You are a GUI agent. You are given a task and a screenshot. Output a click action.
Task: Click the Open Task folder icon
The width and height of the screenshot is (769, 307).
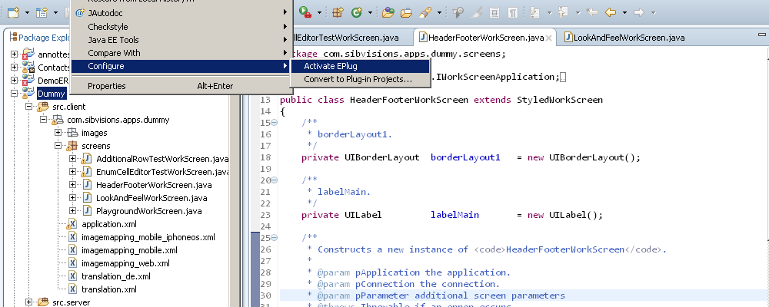pyautogui.click(x=406, y=13)
